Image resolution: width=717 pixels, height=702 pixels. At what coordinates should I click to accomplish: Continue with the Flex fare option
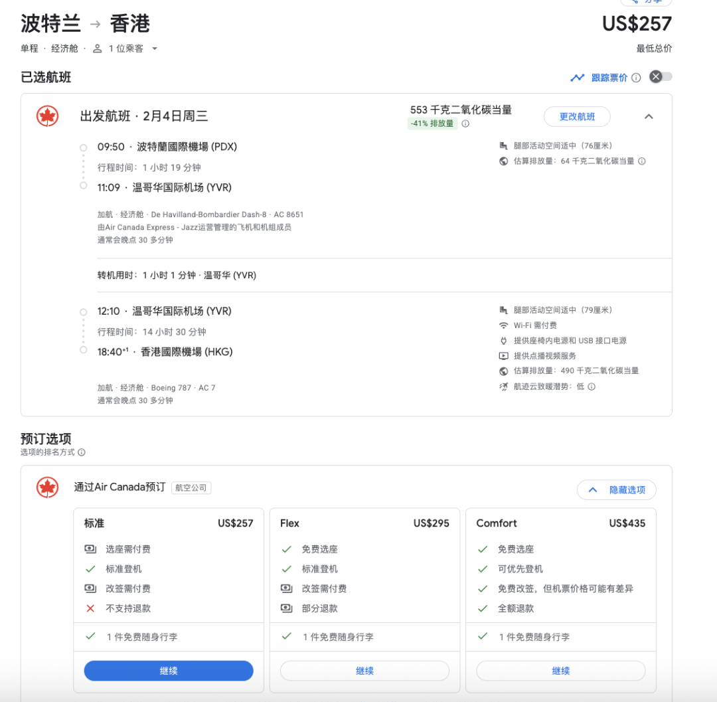pos(364,671)
